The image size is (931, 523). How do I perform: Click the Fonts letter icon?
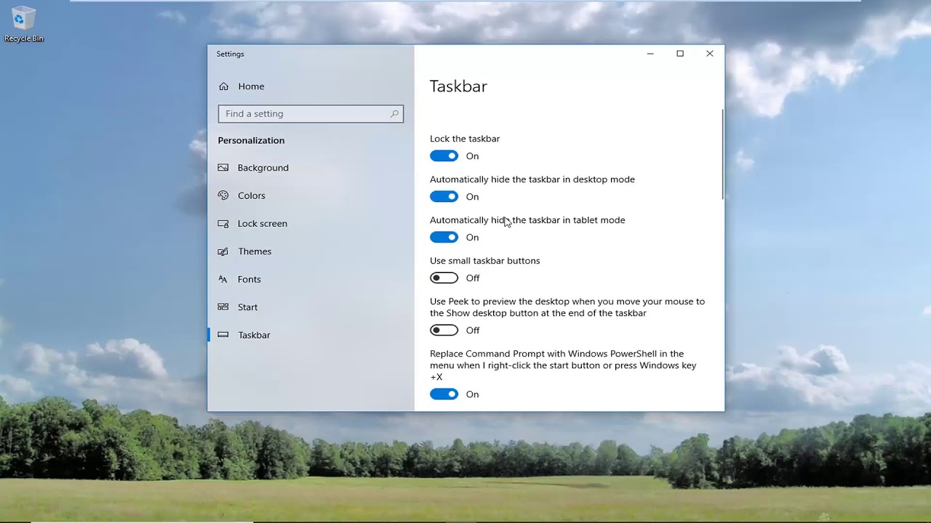tap(223, 279)
